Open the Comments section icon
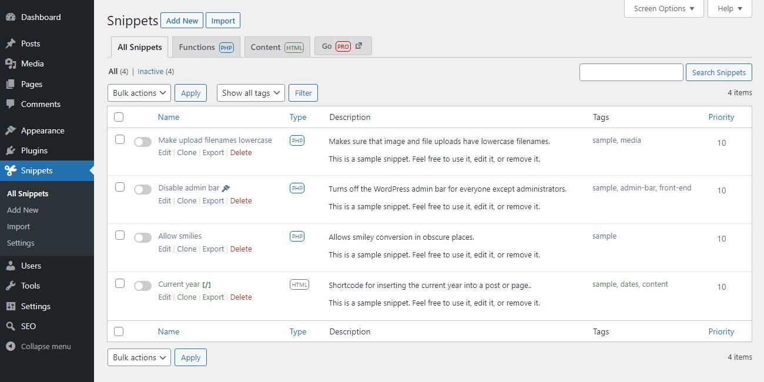764x382 pixels. 12,104
